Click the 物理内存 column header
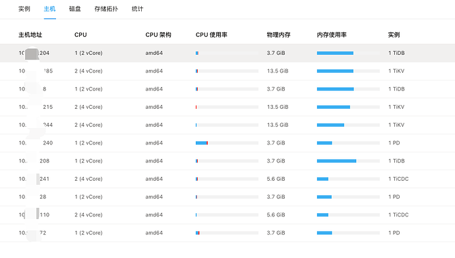 [x=278, y=35]
